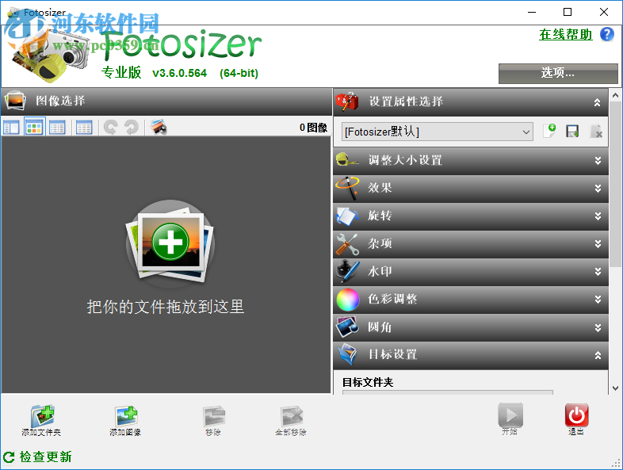623x470 pixels.
Task: Expand the 效果 effects section
Action: tap(598, 189)
